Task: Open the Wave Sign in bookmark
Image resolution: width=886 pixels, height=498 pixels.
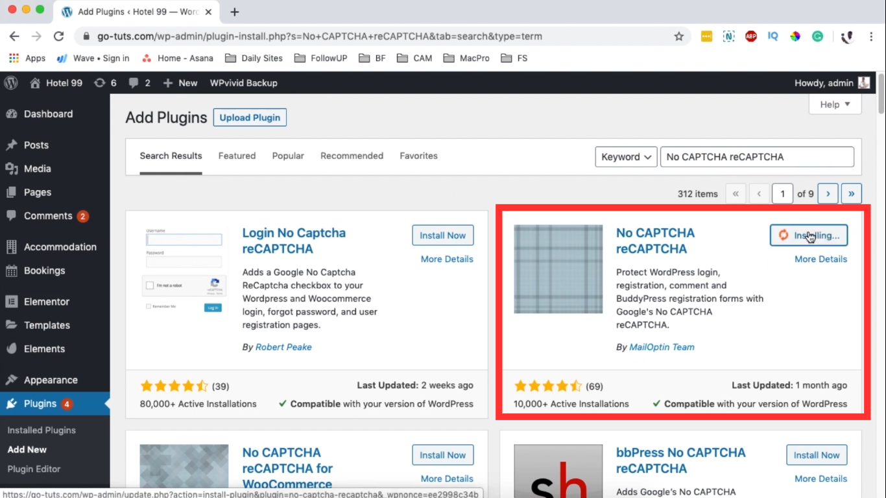Action: 93,58
